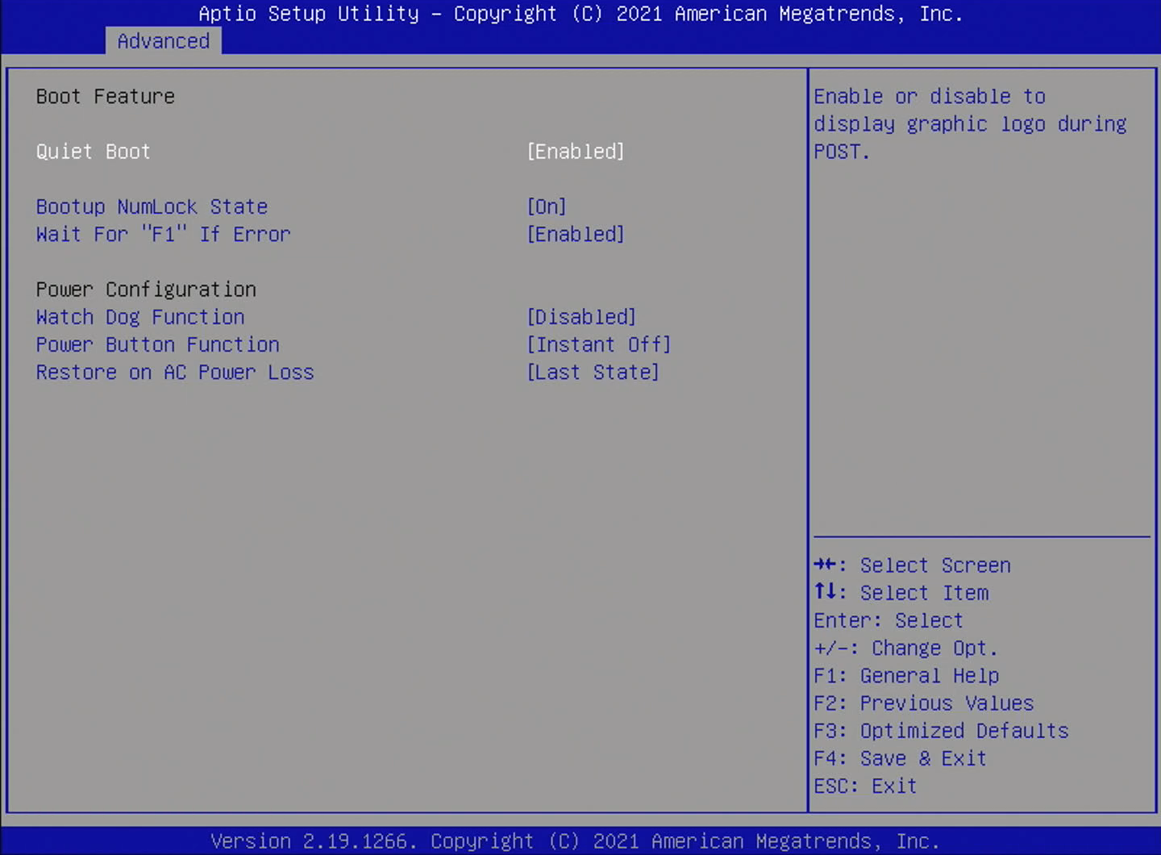Screen dimensions: 1161x855
Task: Click the left-right arrows Select Screen icon
Action: [x=825, y=565]
